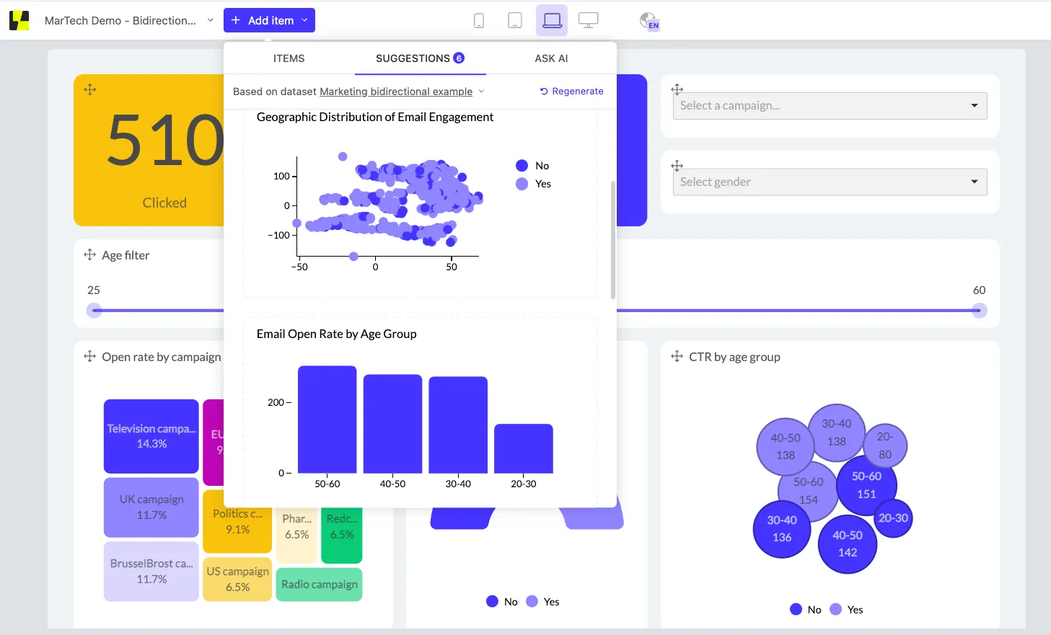Click the Regenerate refresh arrow icon
This screenshot has height=635, width=1051.
point(544,92)
